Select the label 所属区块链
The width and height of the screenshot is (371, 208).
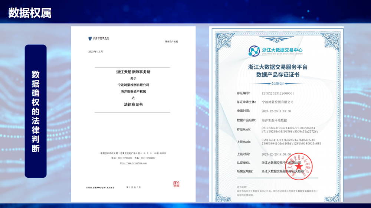tap(245, 171)
